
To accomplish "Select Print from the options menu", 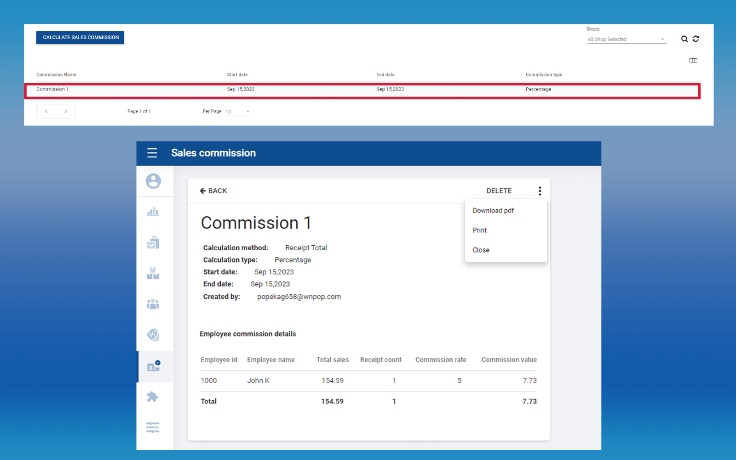I will [480, 230].
